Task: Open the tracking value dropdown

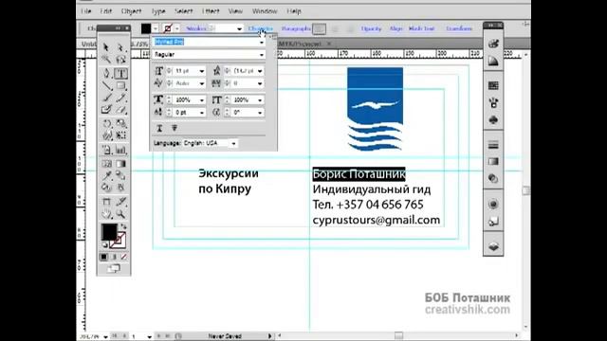Action: [260, 83]
